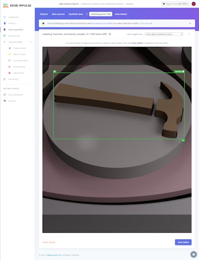Screen dimensions: 199x260
Task: Go to Deployment using its icon
Action: (9, 73)
